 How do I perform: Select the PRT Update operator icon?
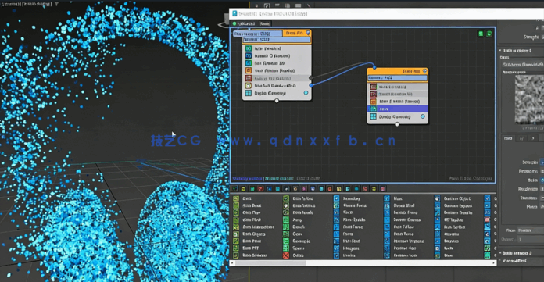[x=437, y=220]
